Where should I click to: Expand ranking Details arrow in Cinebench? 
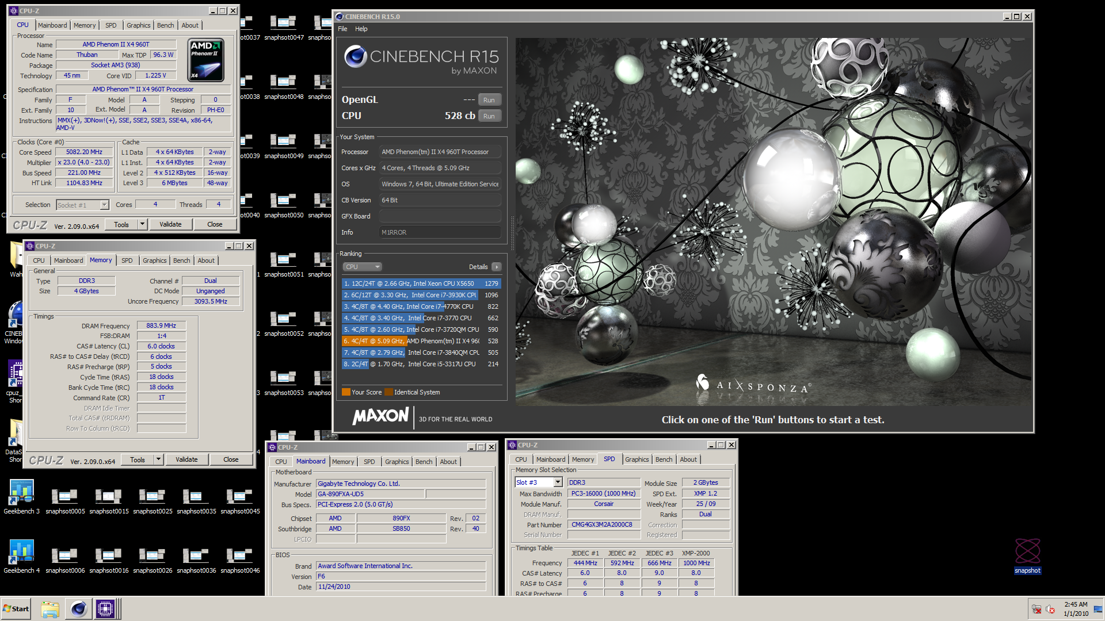pos(497,267)
